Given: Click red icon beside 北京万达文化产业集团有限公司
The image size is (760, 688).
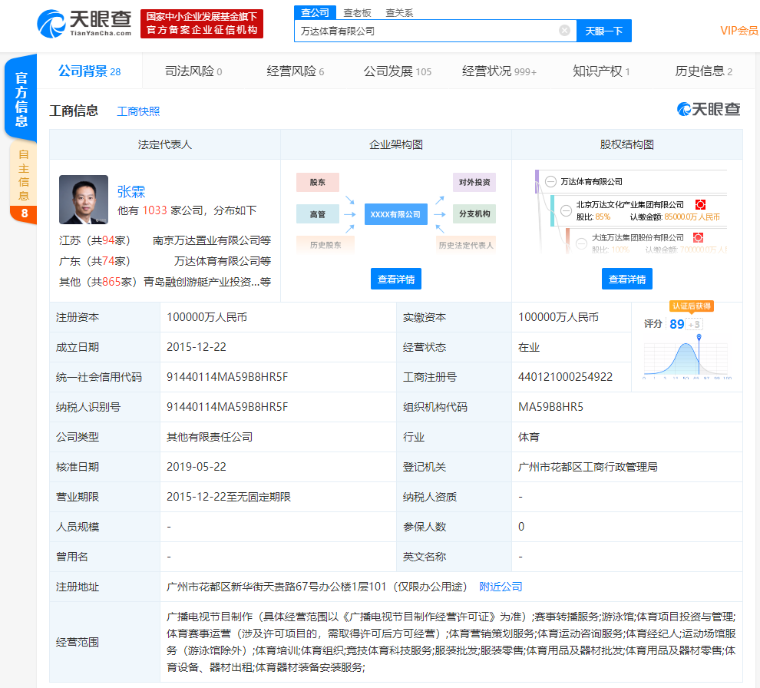Looking at the screenshot, I should [x=699, y=204].
